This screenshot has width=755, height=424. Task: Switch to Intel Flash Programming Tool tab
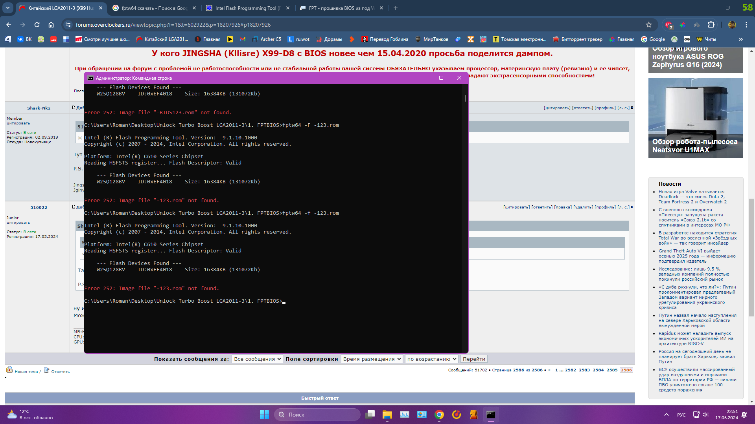(247, 8)
